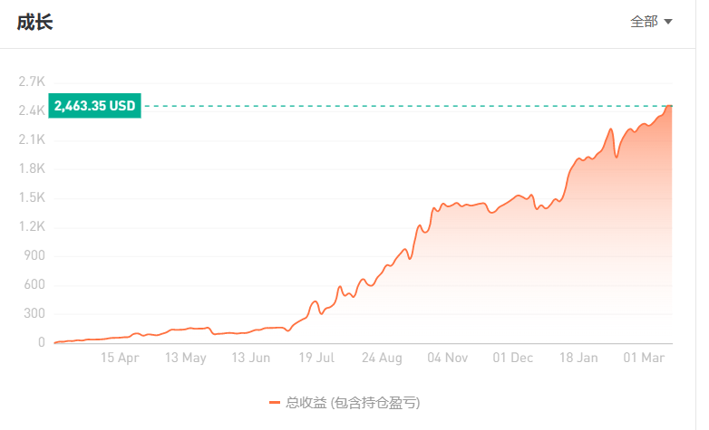Select the 01 Dec date axis label
The height and width of the screenshot is (430, 709).
click(x=513, y=358)
